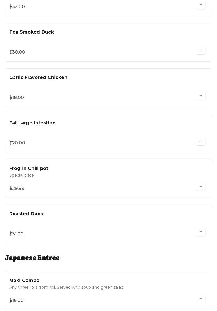
Task: Click the Frog in Chili pot title
Action: click(x=29, y=168)
